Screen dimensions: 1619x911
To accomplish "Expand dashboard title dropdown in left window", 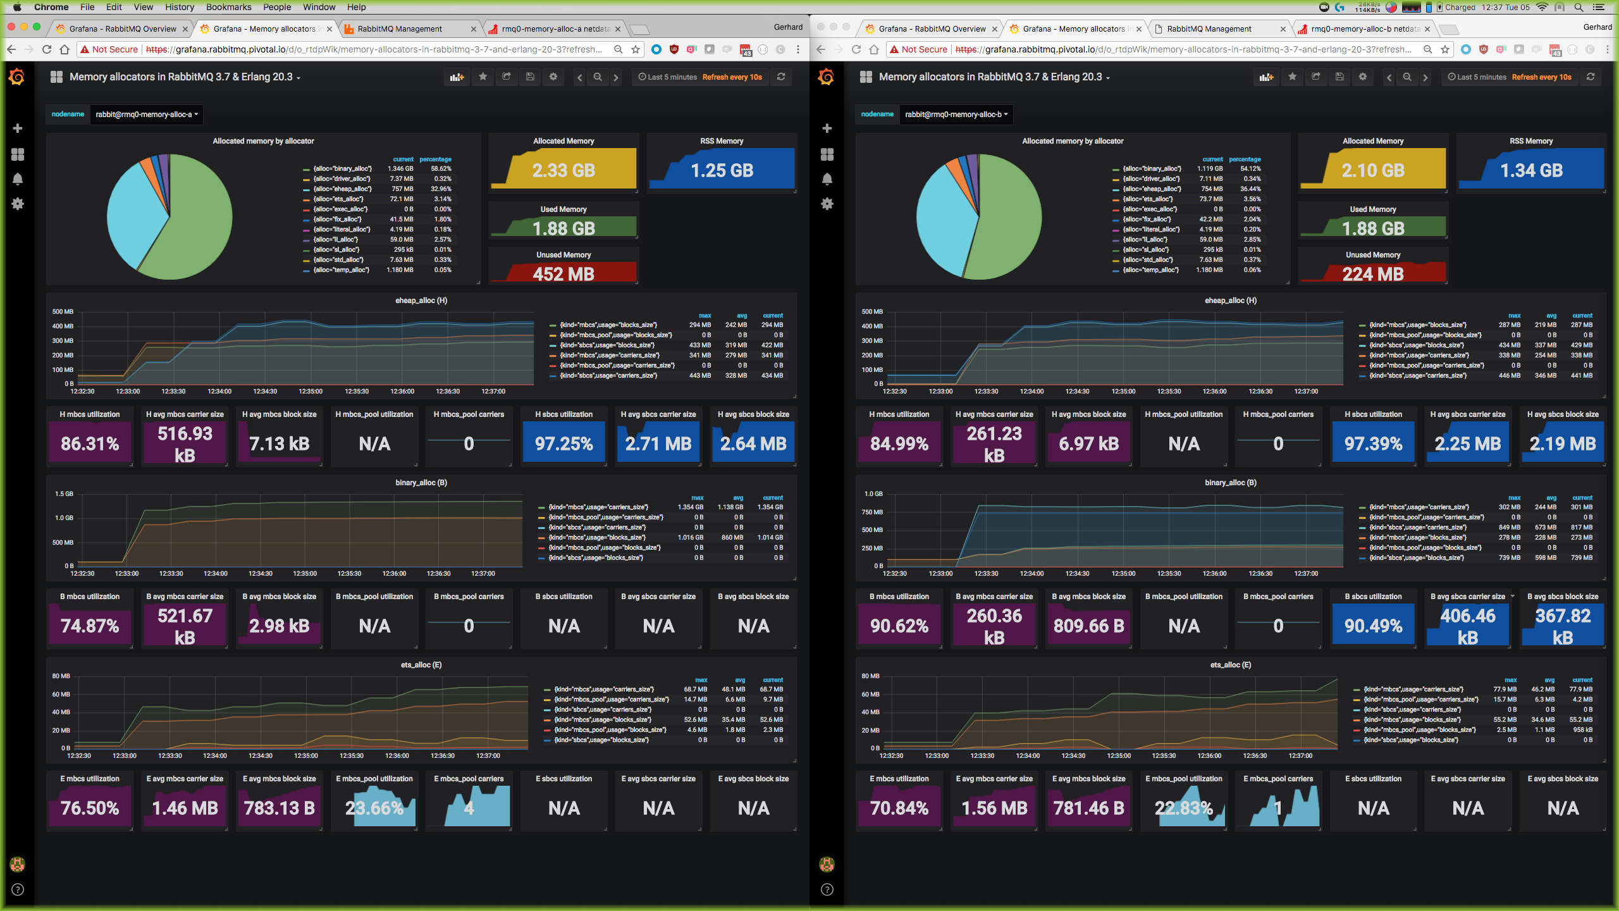I will [x=185, y=77].
